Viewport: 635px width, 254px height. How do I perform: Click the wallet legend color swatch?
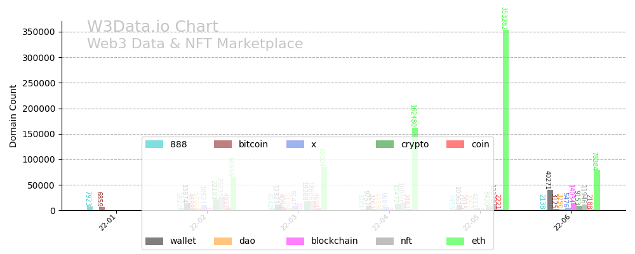click(x=154, y=241)
